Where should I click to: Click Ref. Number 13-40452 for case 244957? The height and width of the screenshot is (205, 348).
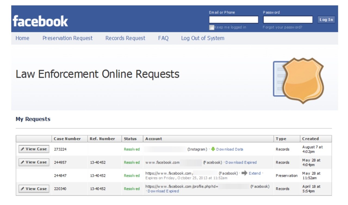98,162
